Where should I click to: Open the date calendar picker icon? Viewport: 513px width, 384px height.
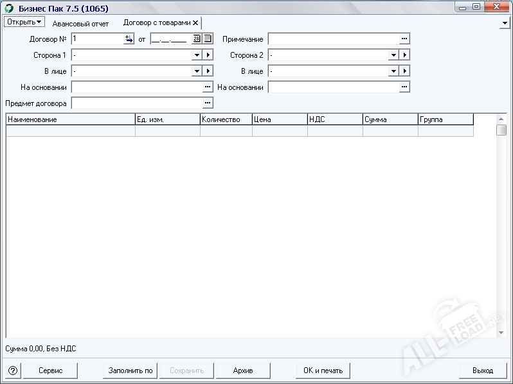[x=197, y=39]
